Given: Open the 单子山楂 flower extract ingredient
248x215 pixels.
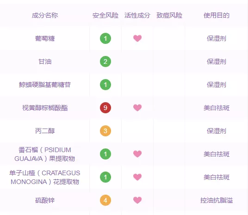Looking at the screenshot, I should pyautogui.click(x=45, y=178).
